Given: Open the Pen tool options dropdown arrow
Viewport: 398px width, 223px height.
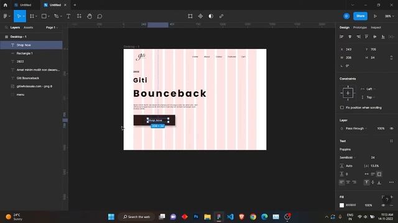Looking at the screenshot, I should pos(61,16).
